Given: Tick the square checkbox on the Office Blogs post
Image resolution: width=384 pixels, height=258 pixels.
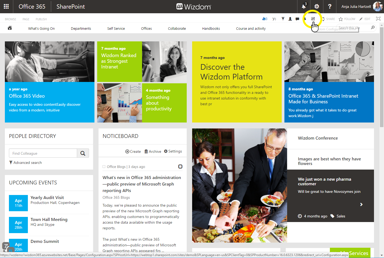Looking at the screenshot, I should pyautogui.click(x=180, y=167).
